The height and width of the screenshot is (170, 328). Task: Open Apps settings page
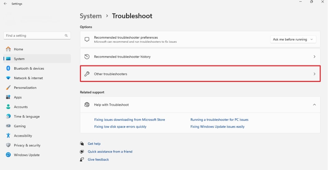pyautogui.click(x=37, y=97)
